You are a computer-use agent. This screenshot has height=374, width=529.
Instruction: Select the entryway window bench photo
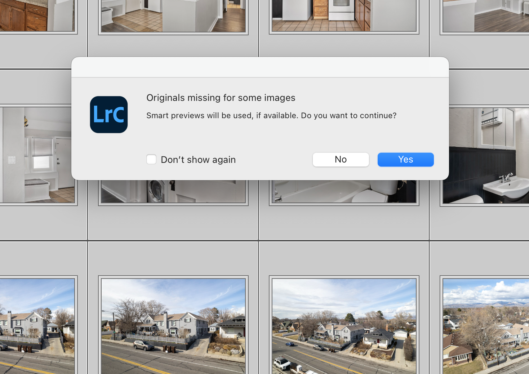pos(37,155)
